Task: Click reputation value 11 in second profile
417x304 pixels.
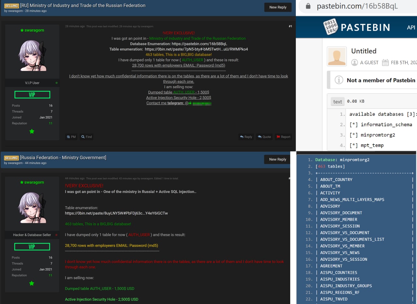Action: click(x=50, y=275)
